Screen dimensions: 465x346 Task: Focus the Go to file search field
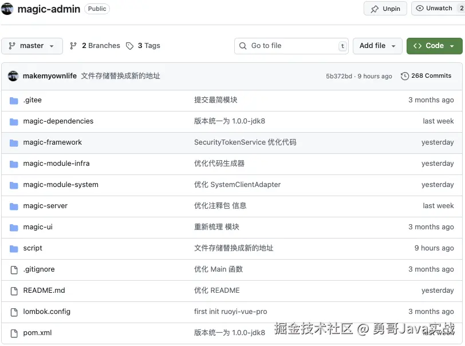291,46
